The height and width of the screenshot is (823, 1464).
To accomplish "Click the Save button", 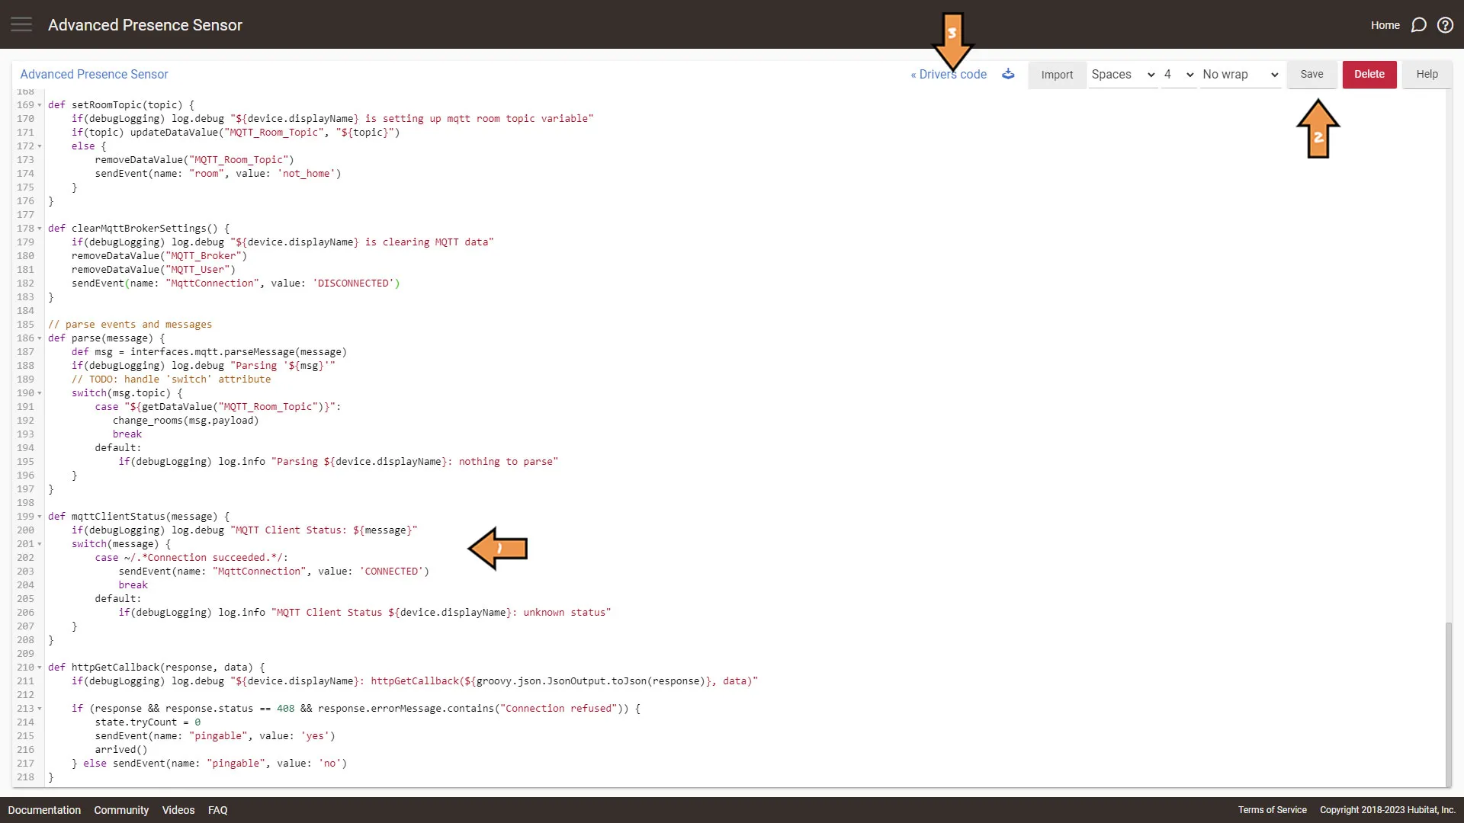I will pos(1311,73).
